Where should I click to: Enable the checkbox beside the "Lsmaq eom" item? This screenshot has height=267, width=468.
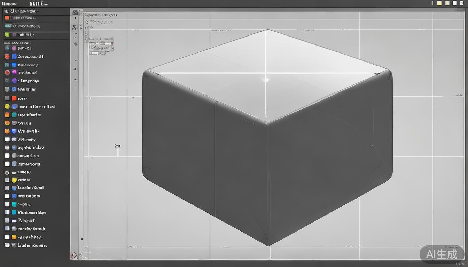coord(7,156)
